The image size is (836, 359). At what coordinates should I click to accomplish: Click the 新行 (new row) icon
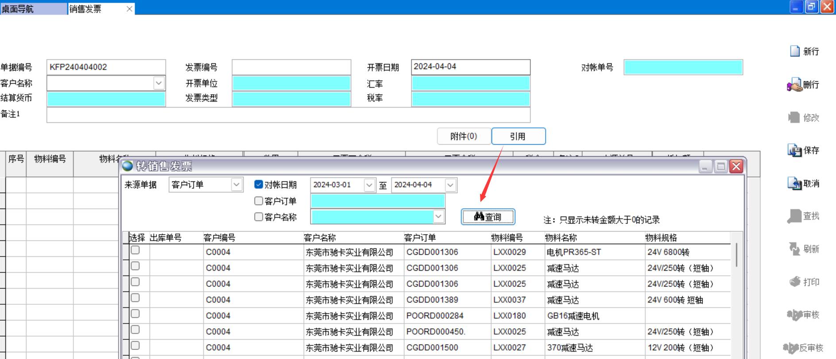[x=795, y=51]
